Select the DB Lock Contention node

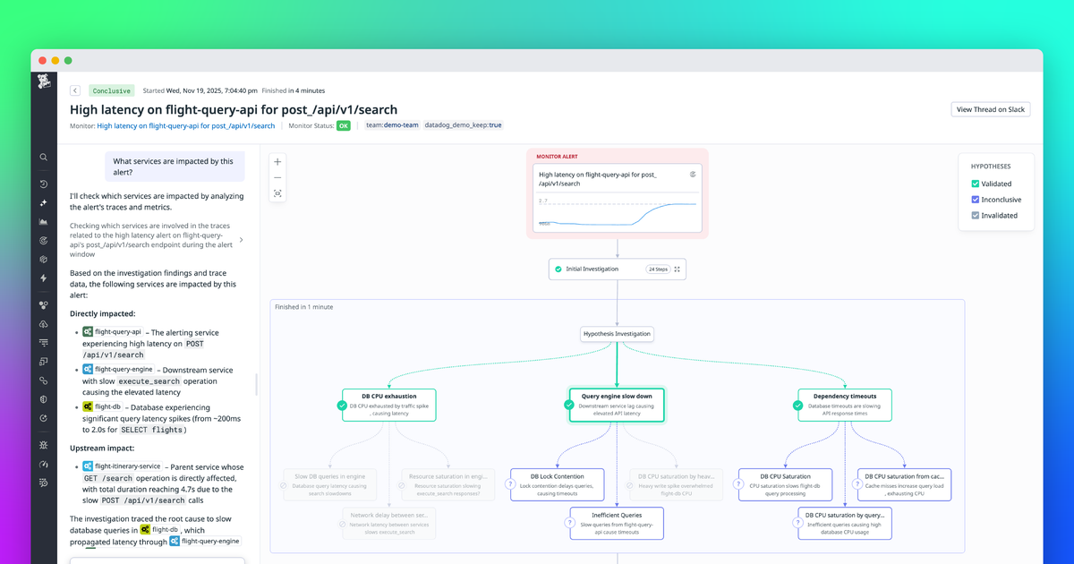tap(558, 483)
